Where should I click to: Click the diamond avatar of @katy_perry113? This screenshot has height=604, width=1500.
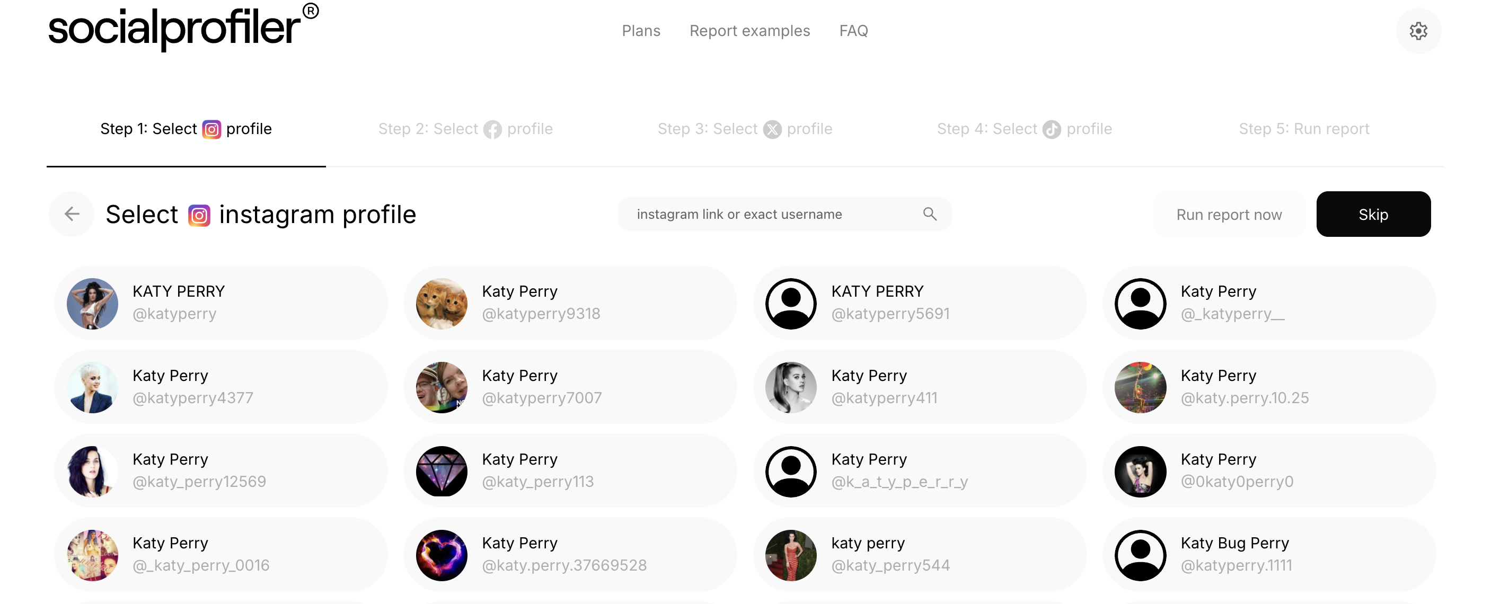click(442, 472)
